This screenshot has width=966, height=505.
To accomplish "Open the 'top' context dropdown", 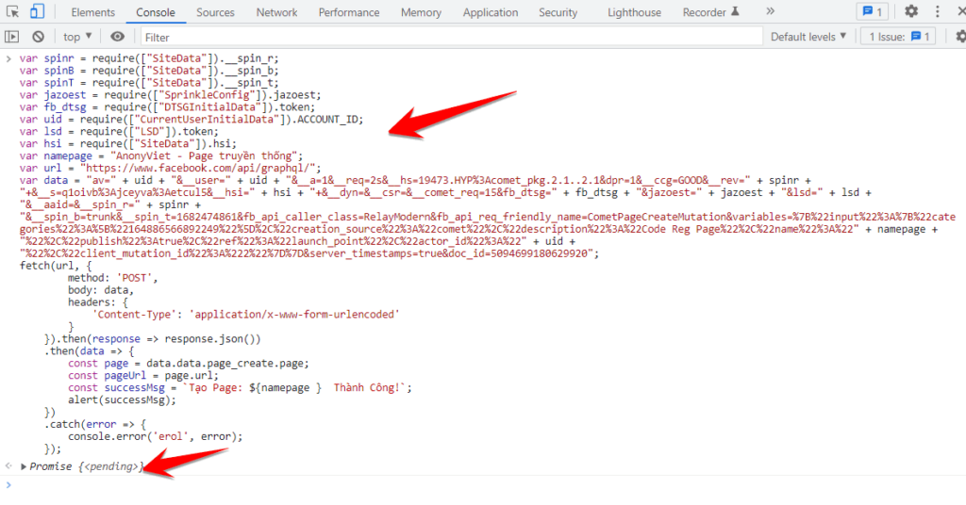I will point(77,37).
